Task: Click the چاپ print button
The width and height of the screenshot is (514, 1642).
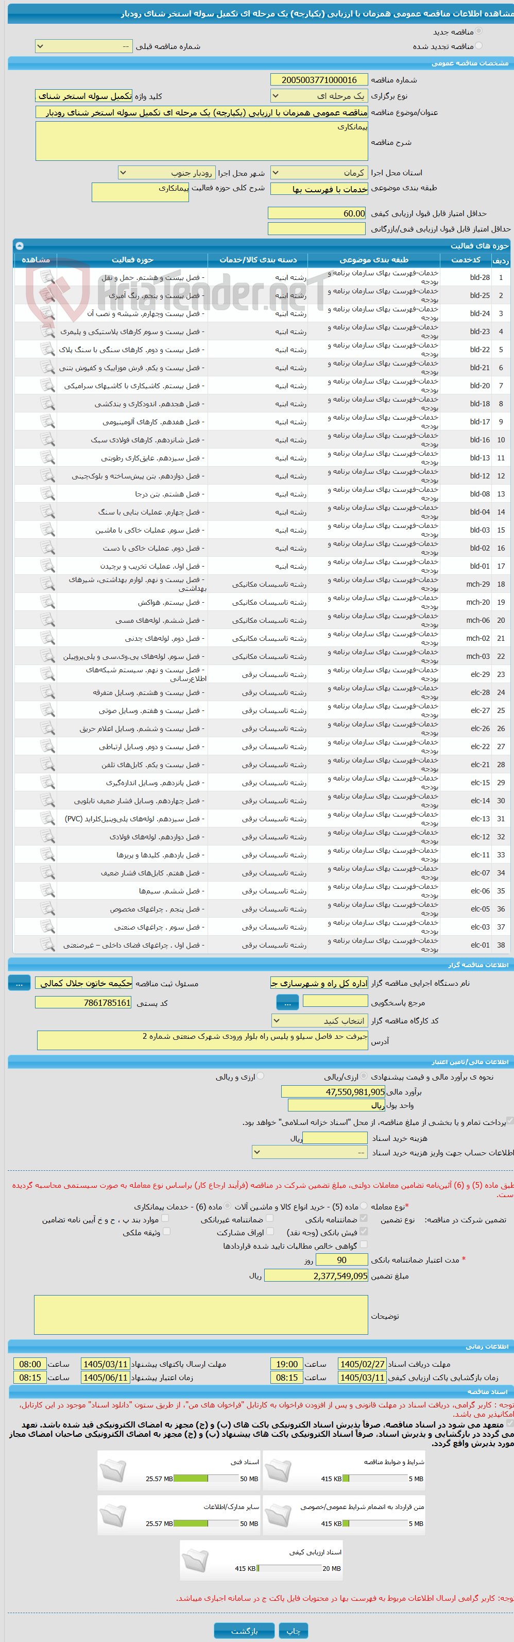Action: 293,1631
